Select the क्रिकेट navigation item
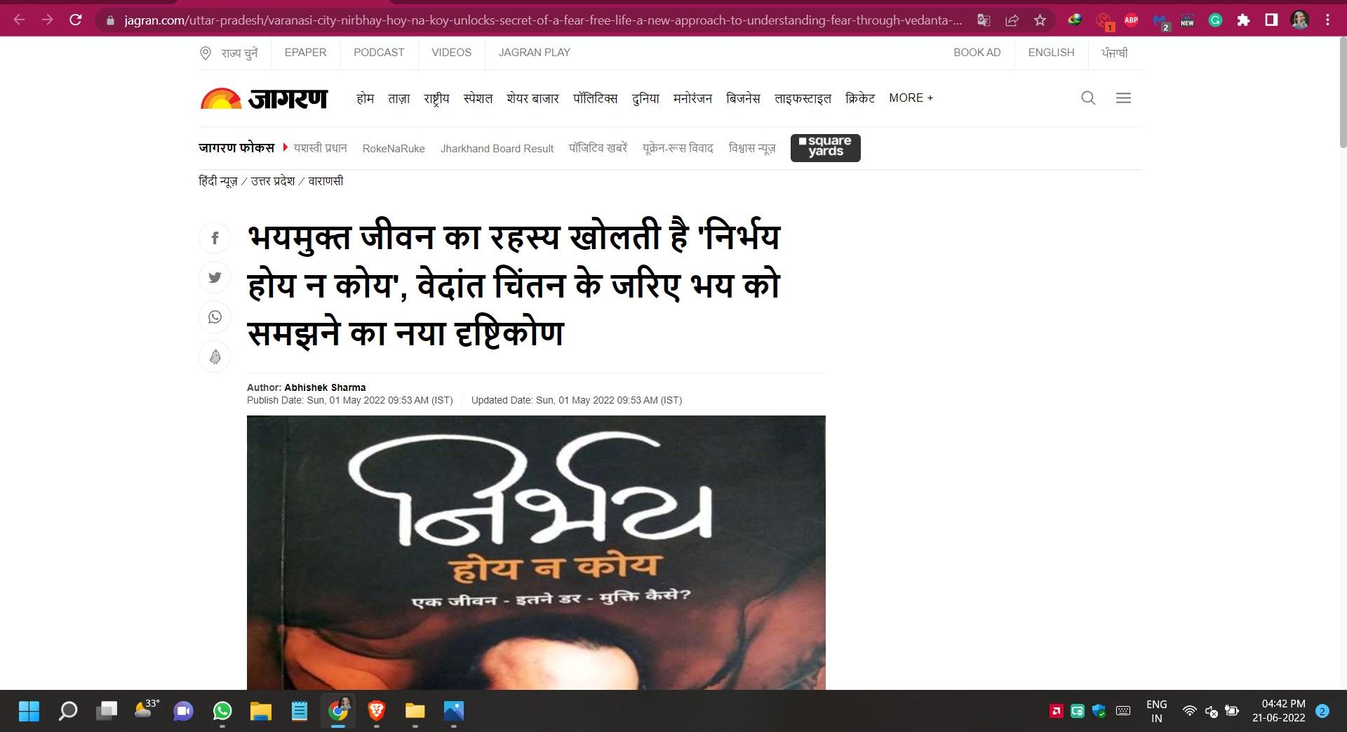The image size is (1347, 732). pos(859,98)
